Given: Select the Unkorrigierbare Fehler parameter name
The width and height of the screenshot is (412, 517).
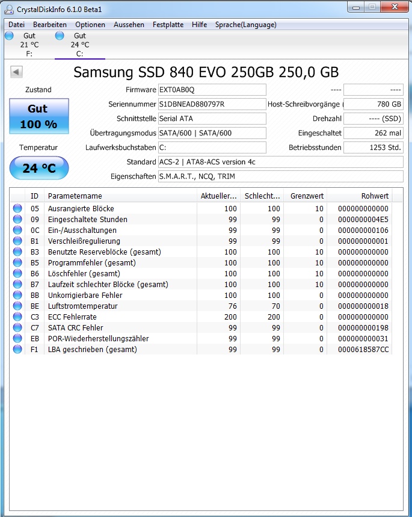Looking at the screenshot, I should point(85,295).
